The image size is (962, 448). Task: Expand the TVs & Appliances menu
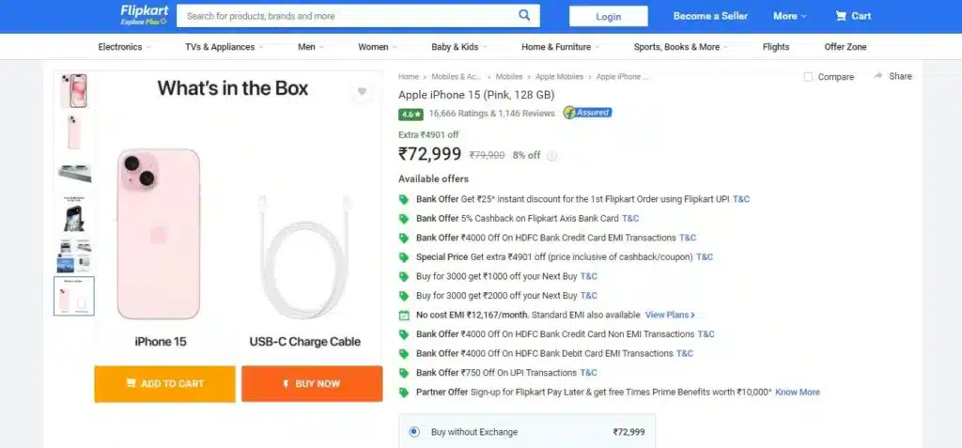tap(224, 47)
